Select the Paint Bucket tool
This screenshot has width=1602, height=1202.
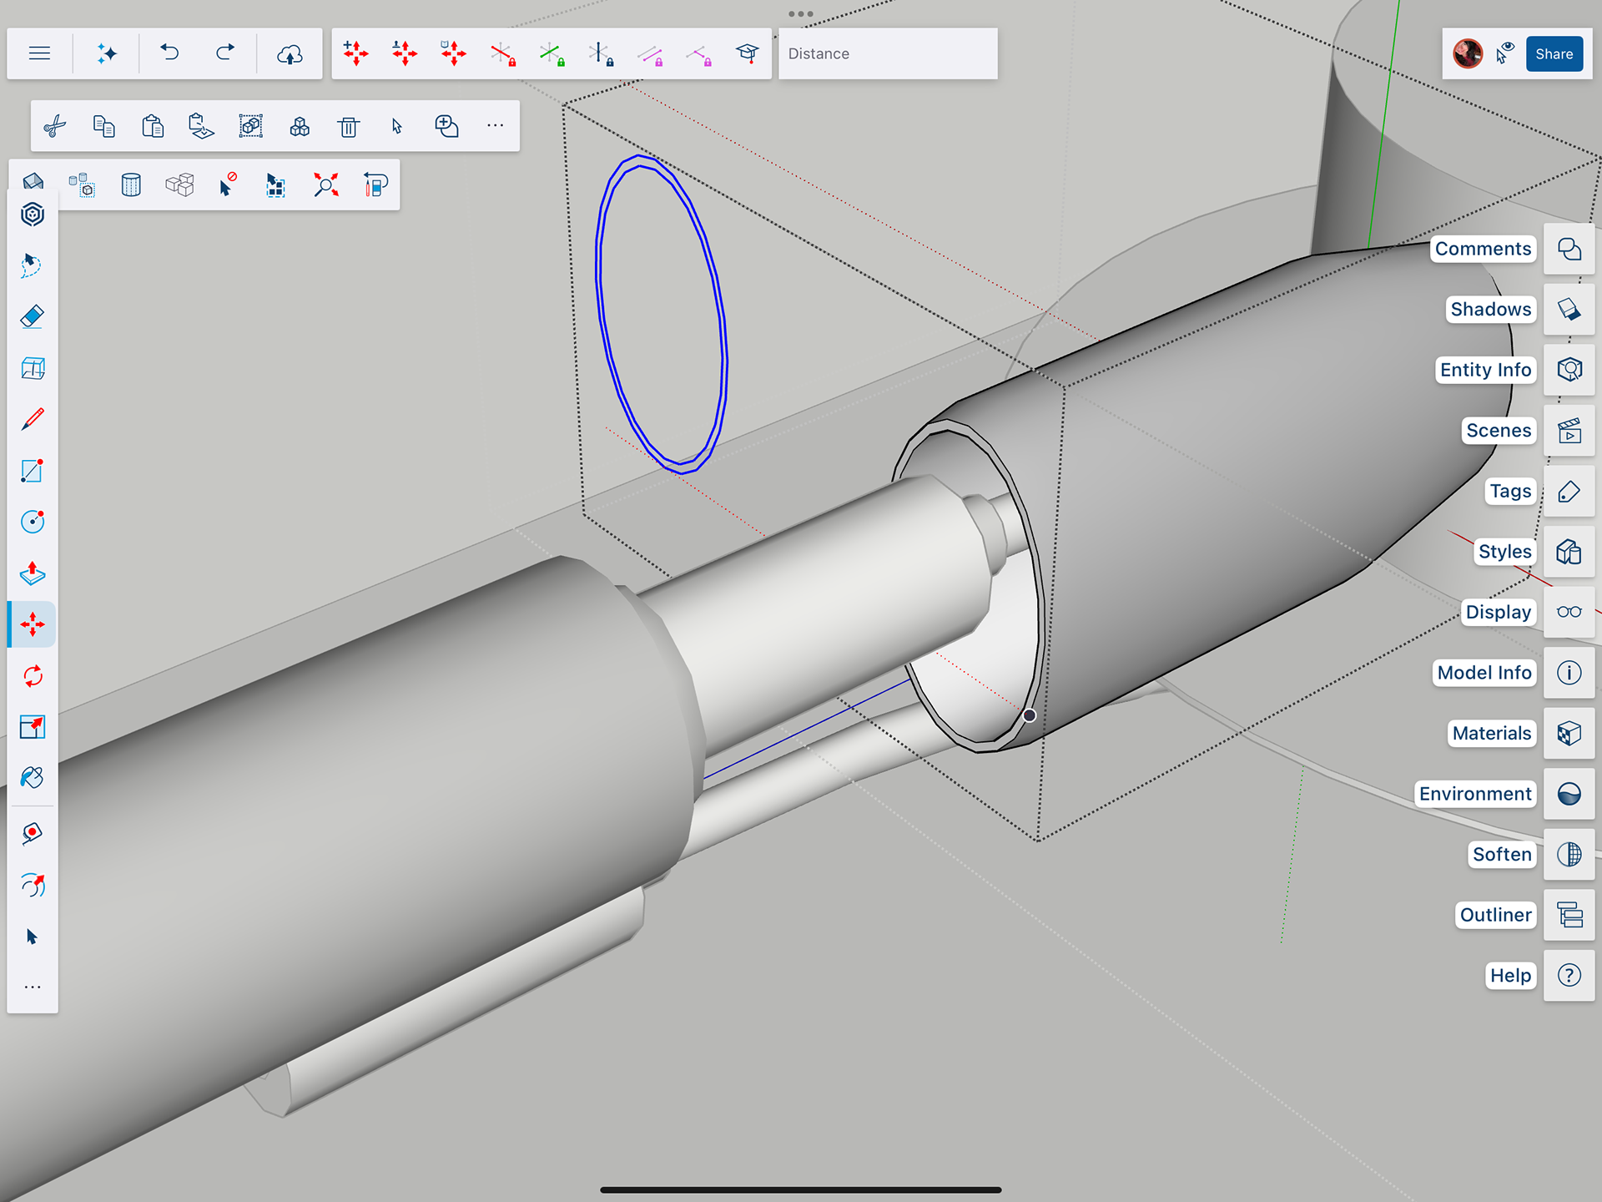point(32,778)
